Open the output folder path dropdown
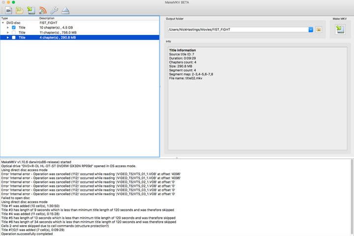Screen dimensions: 354x236 [311, 29]
